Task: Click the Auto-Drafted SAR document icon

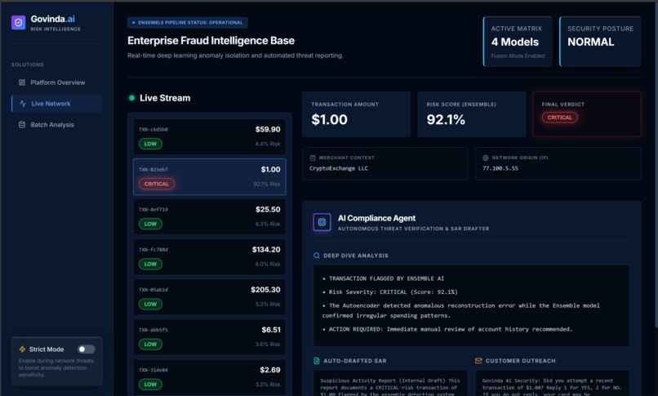Action: (317, 361)
